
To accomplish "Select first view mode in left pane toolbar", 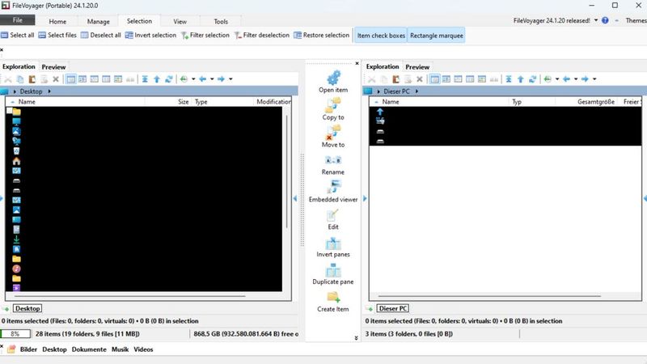I will pyautogui.click(x=71, y=79).
